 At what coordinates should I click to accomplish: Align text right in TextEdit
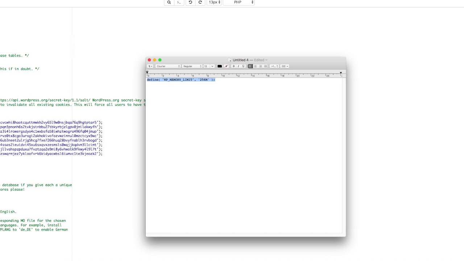[260, 66]
